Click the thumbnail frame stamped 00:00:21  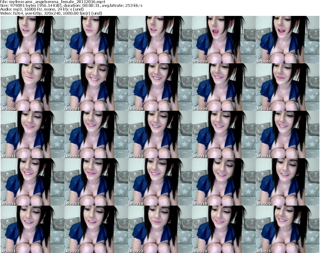pos(32,229)
